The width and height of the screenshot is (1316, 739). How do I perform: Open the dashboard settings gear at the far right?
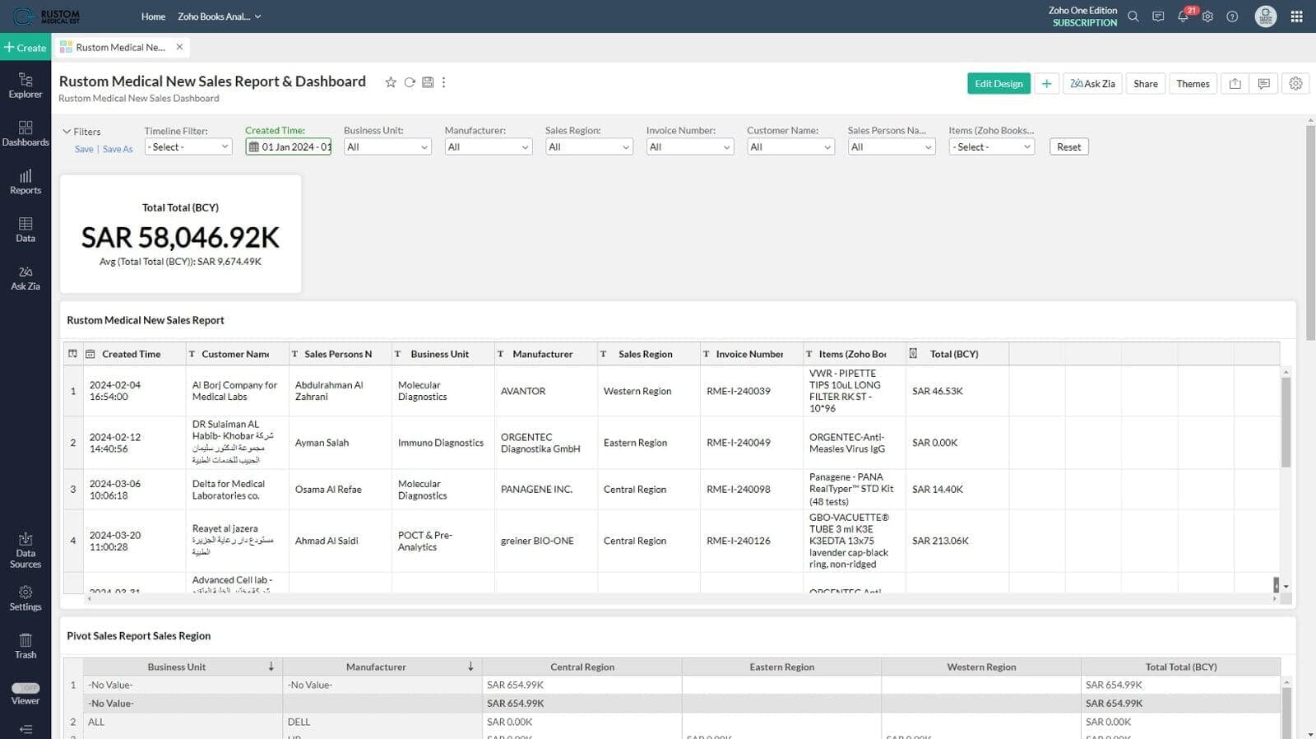1295,83
